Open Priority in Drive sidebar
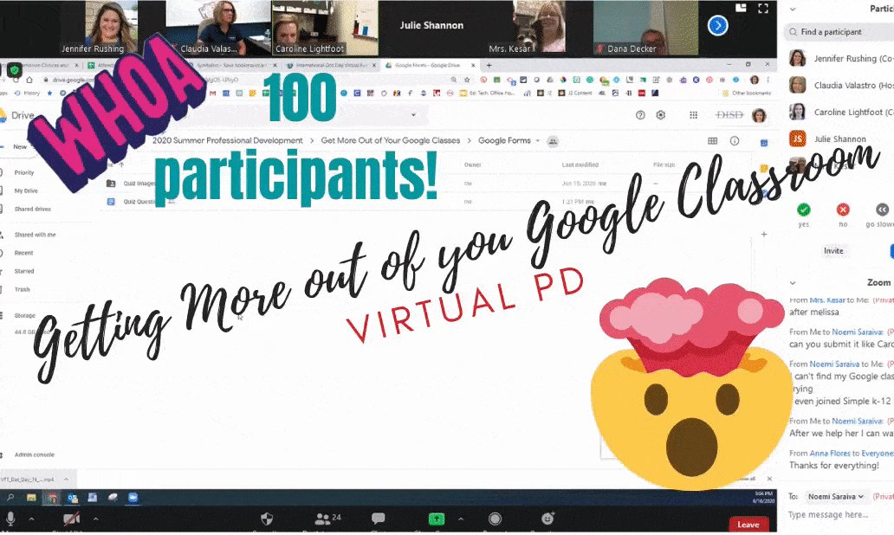The width and height of the screenshot is (894, 535). click(x=24, y=172)
